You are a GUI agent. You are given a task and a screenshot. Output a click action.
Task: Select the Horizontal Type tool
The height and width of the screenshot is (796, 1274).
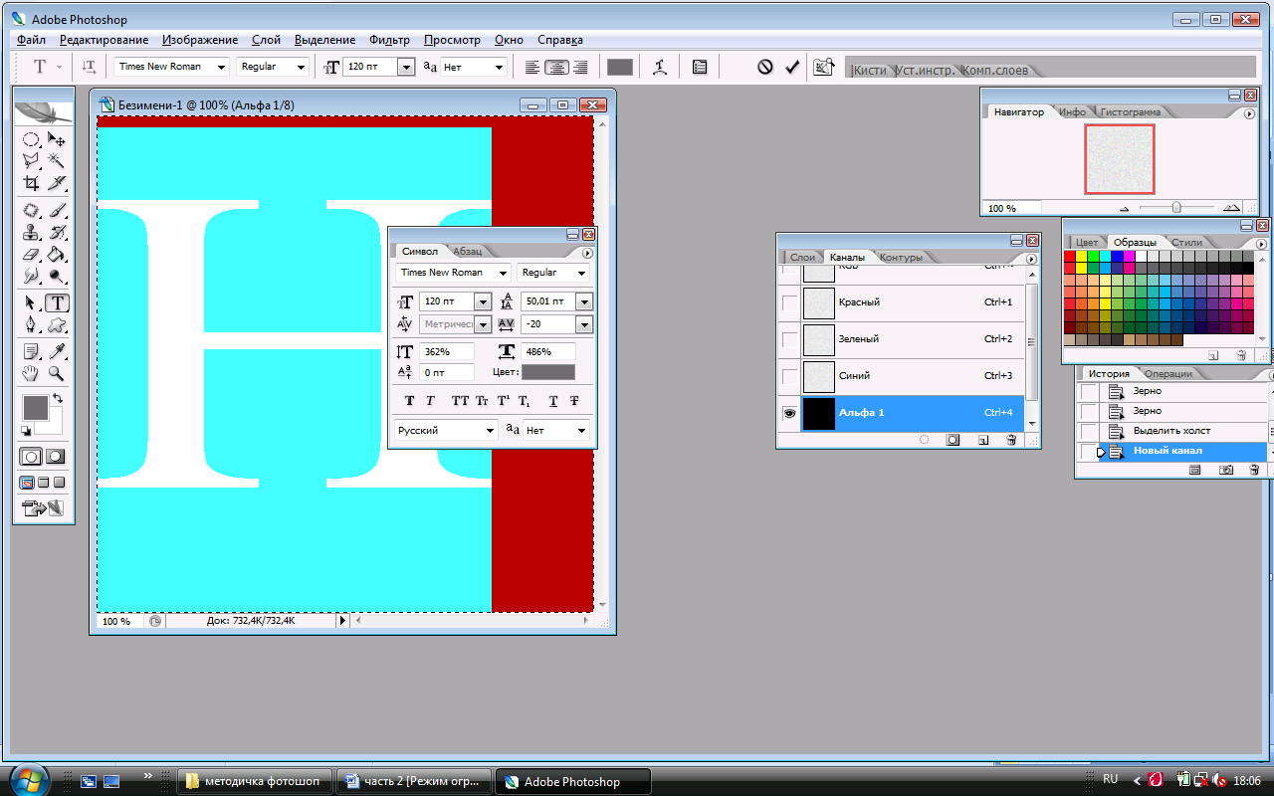[57, 302]
